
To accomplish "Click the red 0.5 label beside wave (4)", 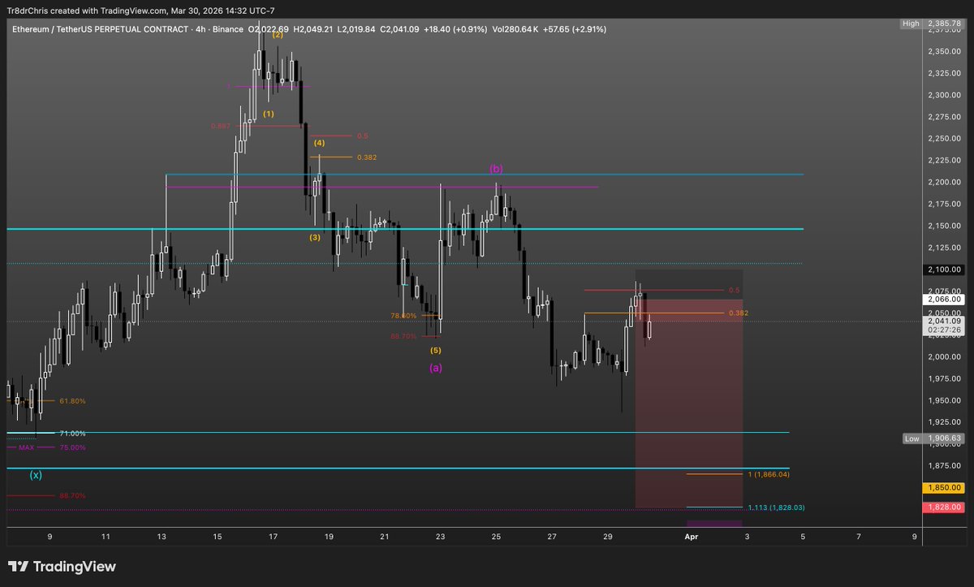I will [362, 136].
